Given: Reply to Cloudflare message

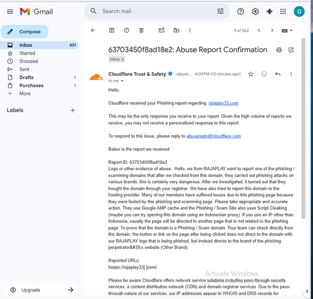Looking at the screenshot, I should (278, 74).
